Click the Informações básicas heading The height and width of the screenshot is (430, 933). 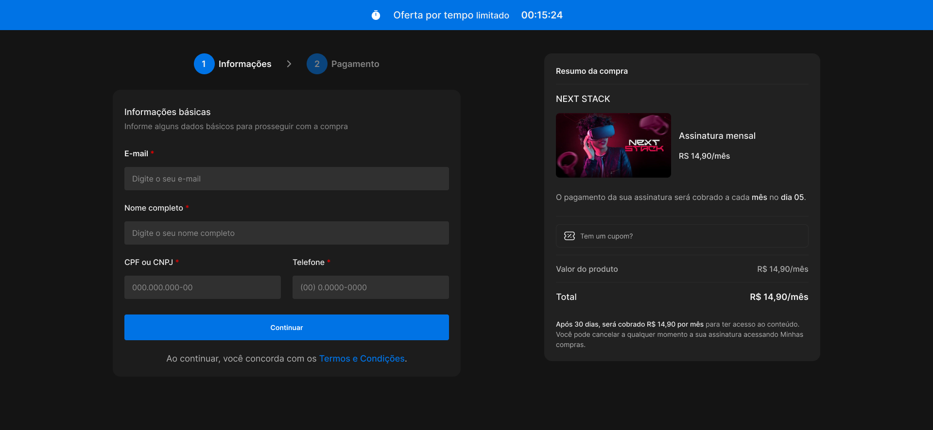[x=168, y=112]
